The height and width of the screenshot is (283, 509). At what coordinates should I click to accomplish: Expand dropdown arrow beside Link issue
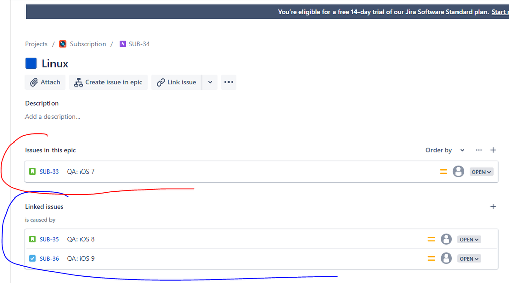coord(210,82)
